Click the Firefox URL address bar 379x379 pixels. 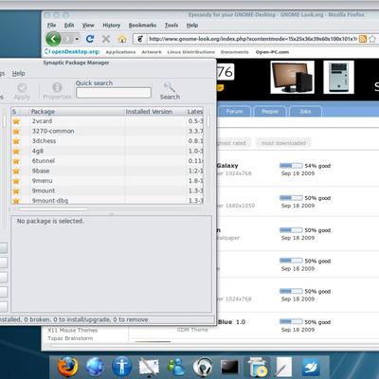coord(252,39)
